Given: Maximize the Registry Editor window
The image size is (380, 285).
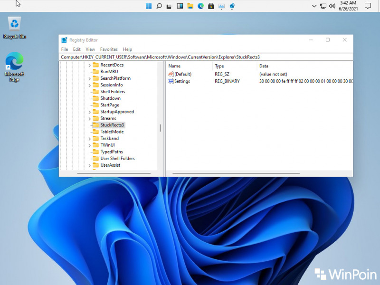Looking at the screenshot, I should click(328, 40).
